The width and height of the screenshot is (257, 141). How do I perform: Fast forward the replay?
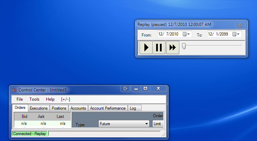pyautogui.click(x=173, y=48)
